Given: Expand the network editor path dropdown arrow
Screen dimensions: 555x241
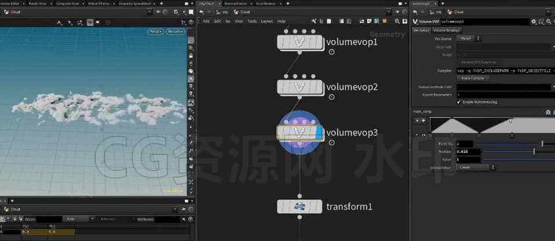Looking at the screenshot, I should coord(389,12).
